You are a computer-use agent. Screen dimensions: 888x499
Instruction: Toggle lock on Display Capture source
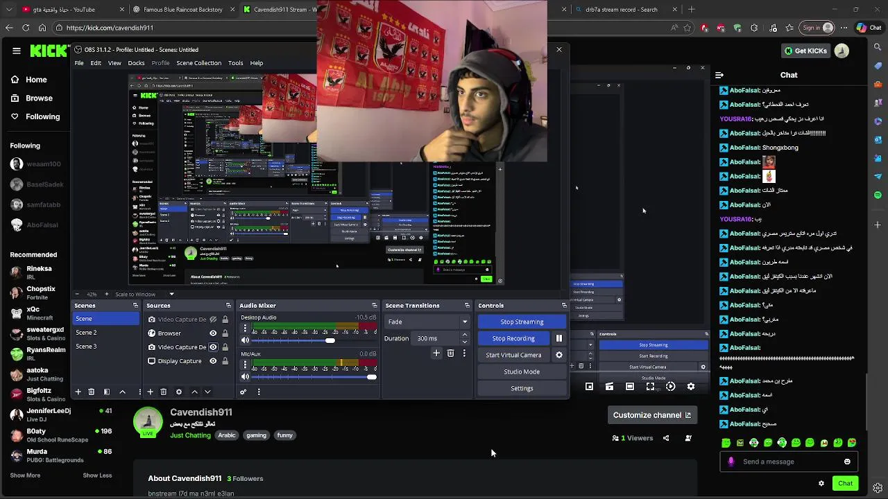click(225, 361)
